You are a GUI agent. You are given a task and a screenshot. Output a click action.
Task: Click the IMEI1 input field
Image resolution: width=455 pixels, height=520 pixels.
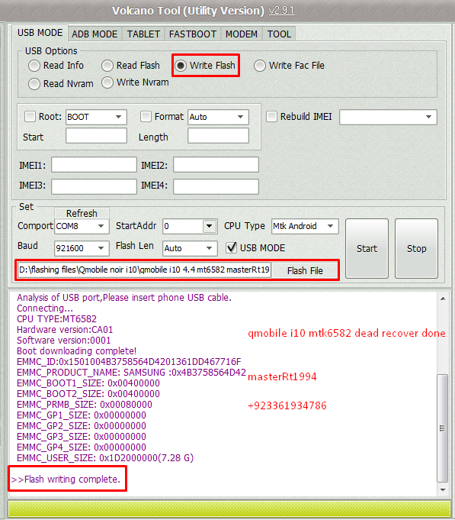pos(94,165)
